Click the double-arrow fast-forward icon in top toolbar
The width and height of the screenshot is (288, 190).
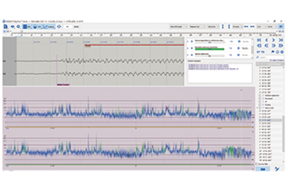click(x=252, y=27)
